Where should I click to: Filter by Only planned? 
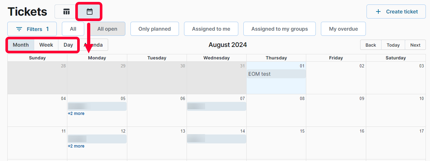click(x=154, y=29)
